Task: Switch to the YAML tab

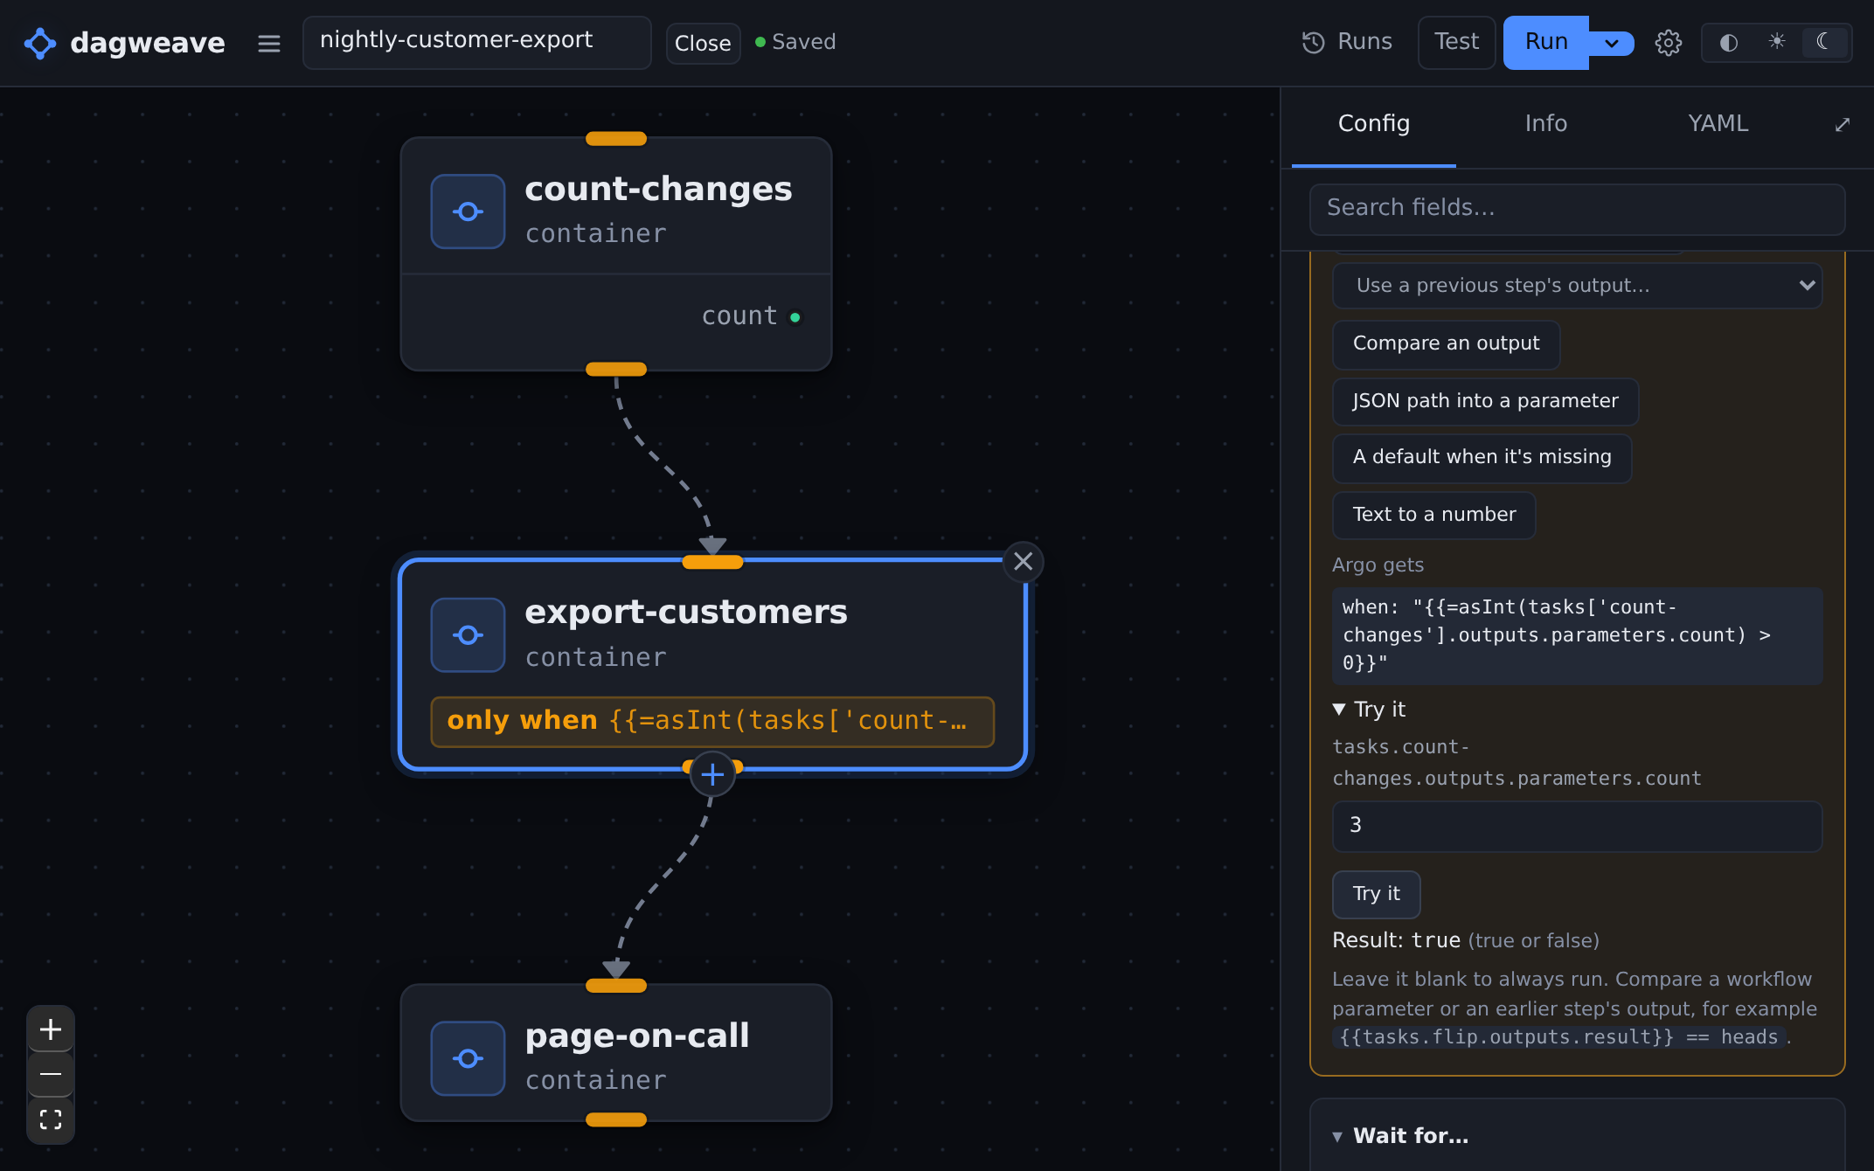Action: (1718, 124)
